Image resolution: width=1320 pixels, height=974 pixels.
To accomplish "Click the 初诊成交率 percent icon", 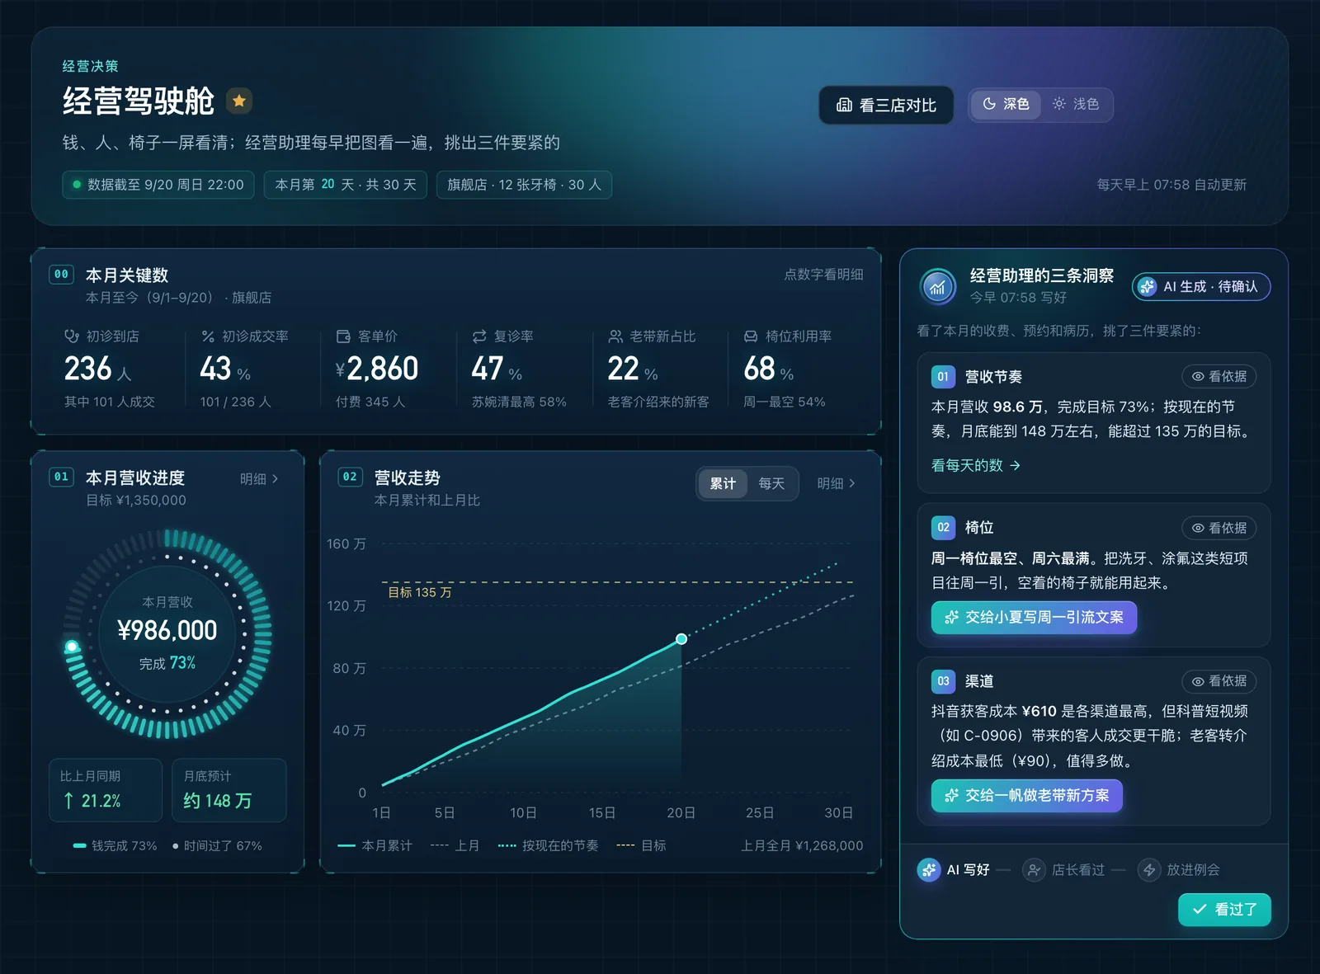I will point(208,336).
